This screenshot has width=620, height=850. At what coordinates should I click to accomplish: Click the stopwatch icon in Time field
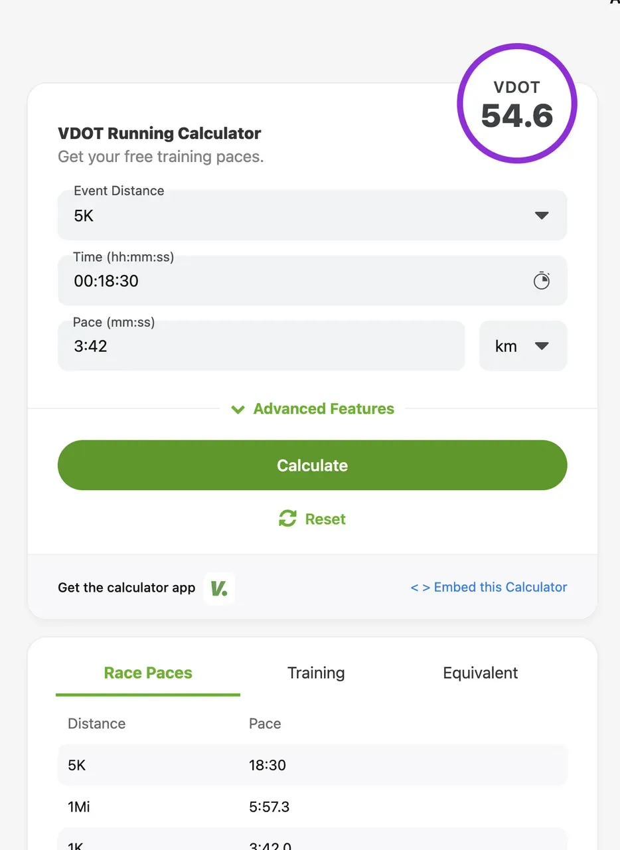tap(542, 280)
